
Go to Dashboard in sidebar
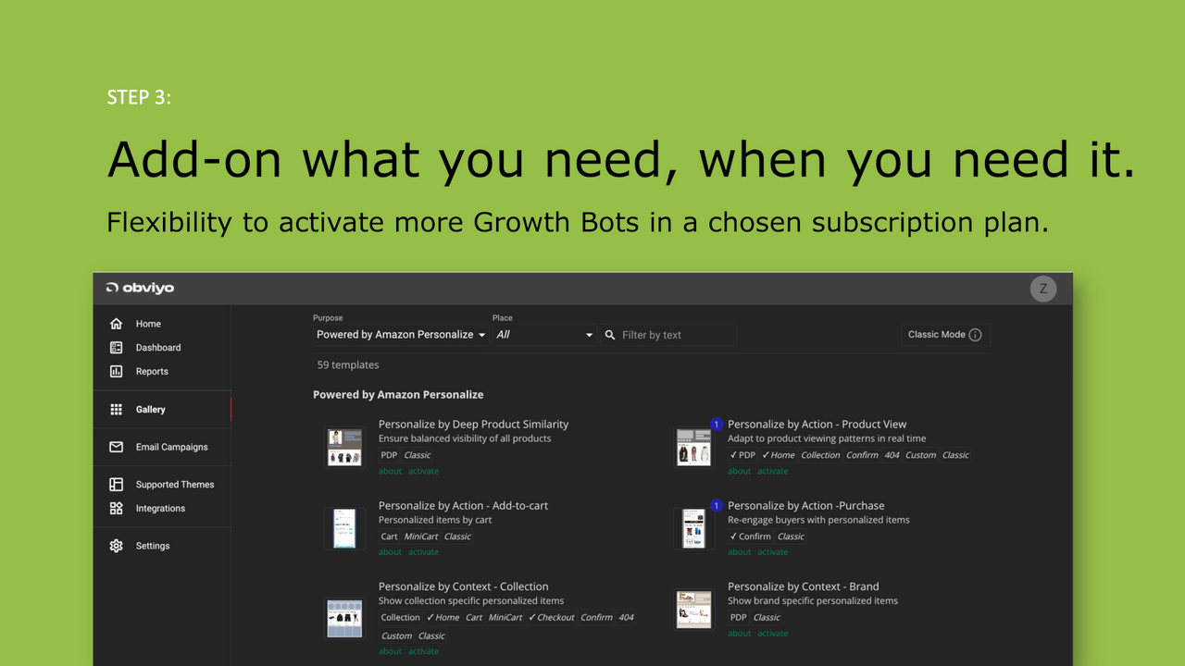[x=158, y=348]
